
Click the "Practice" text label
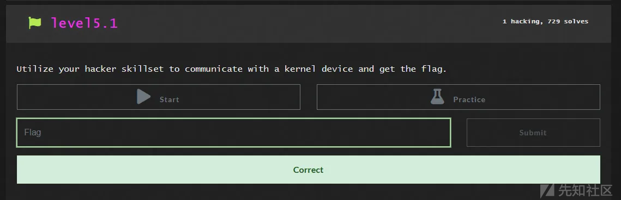tap(469, 100)
